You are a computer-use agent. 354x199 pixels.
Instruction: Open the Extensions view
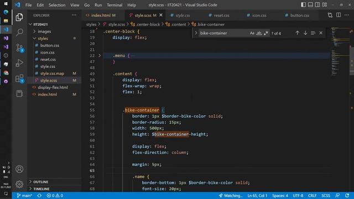click(x=19, y=78)
